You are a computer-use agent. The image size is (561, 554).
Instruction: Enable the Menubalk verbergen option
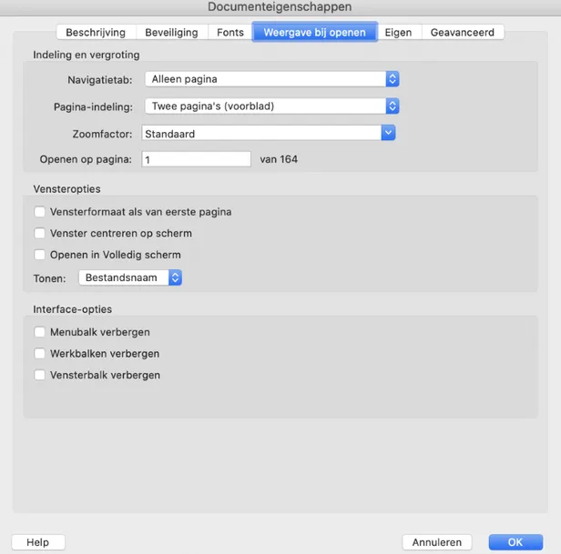[40, 332]
